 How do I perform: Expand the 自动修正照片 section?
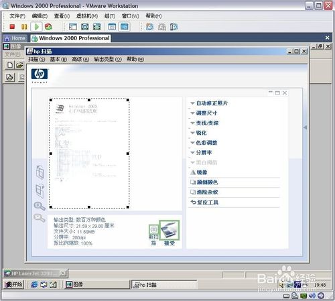coord(208,103)
